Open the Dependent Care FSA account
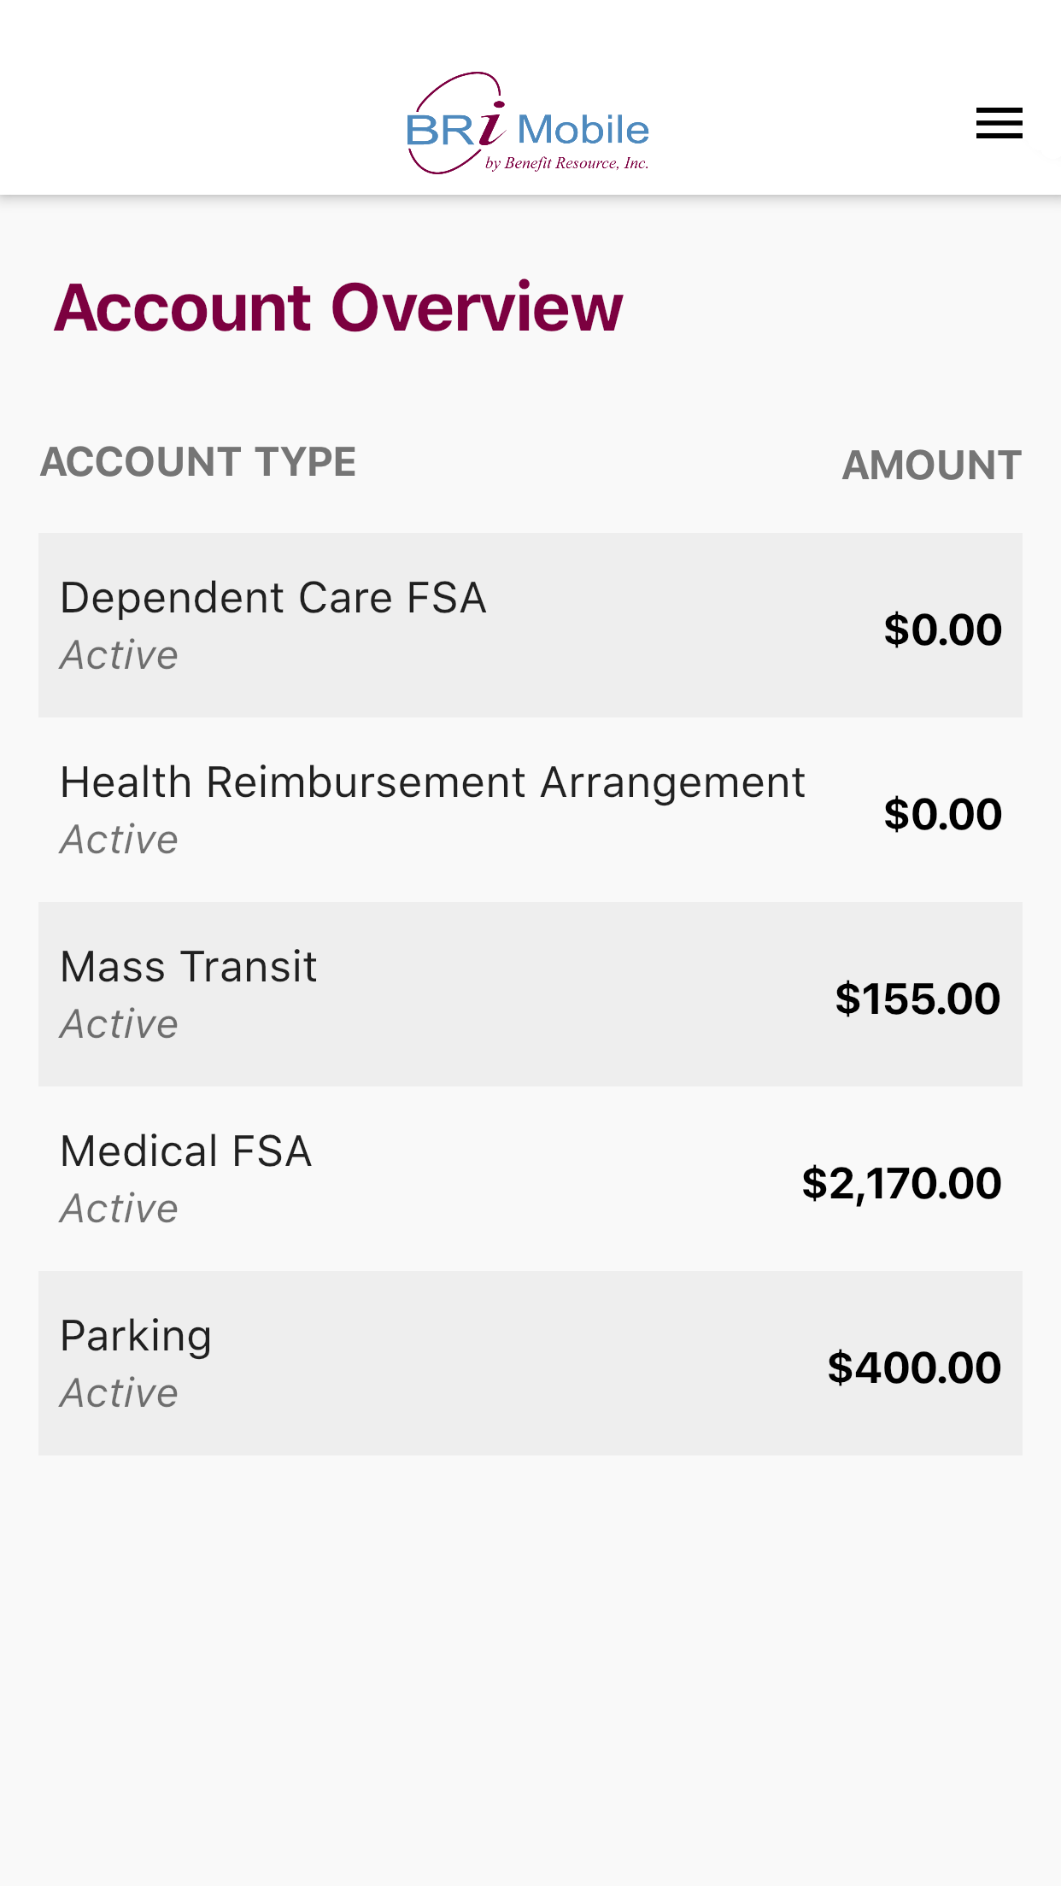This screenshot has height=1886, width=1061. [273, 598]
